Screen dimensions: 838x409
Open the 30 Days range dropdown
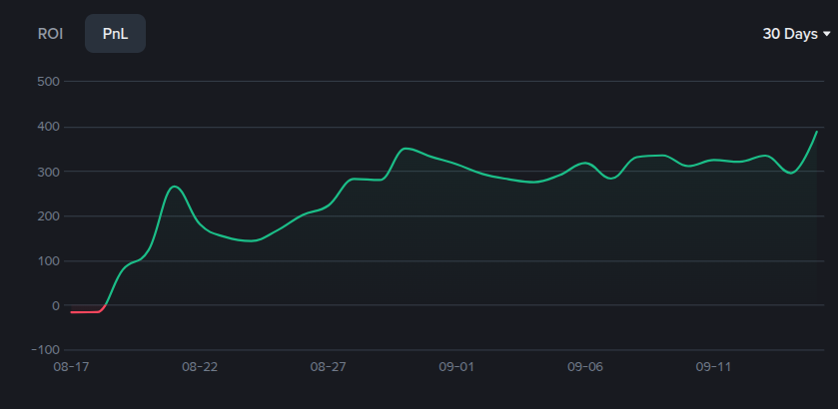pos(796,34)
